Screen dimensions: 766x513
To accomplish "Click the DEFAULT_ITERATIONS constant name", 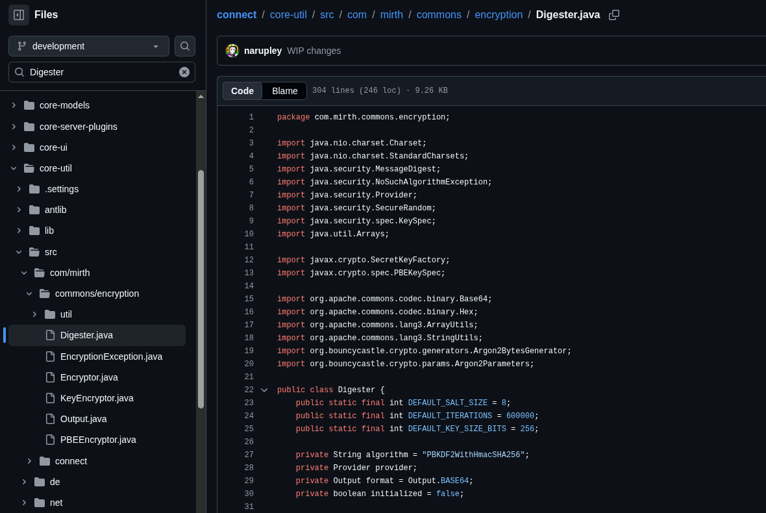I will click(x=450, y=416).
